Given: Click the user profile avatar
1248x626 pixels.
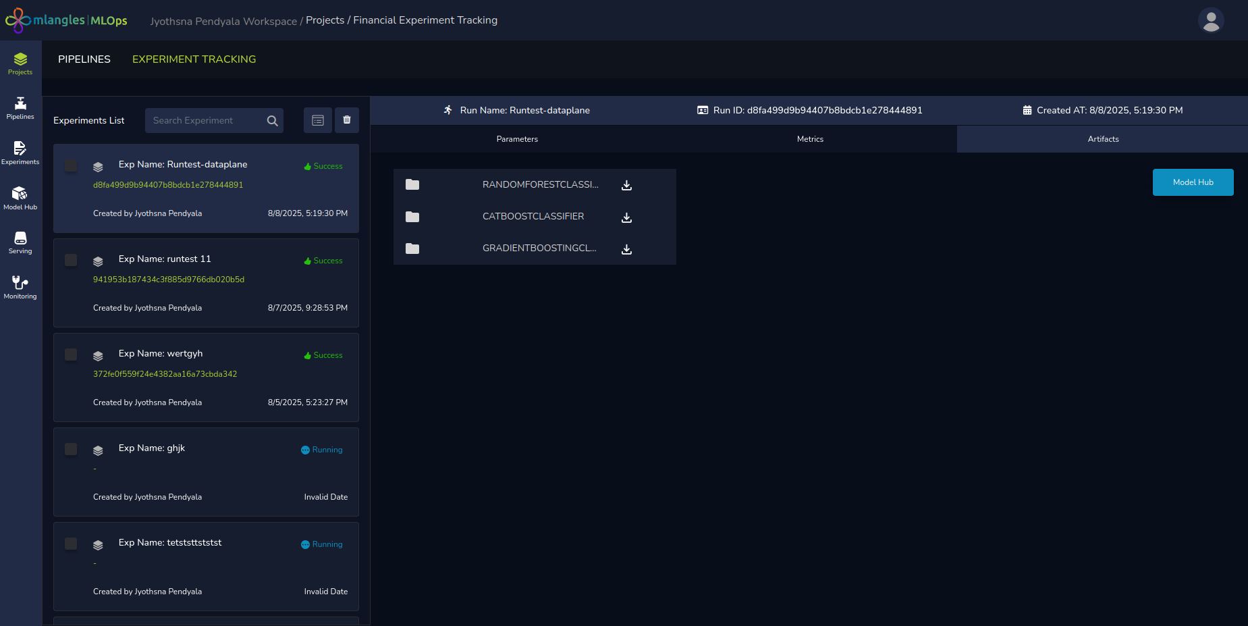Looking at the screenshot, I should click(1211, 20).
